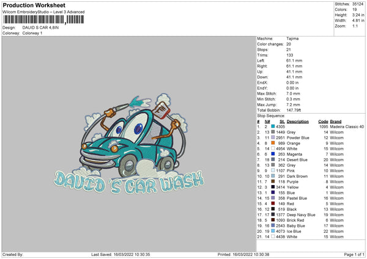Click the Stitches count 35124
367x259 pixels.
[x=358, y=4]
